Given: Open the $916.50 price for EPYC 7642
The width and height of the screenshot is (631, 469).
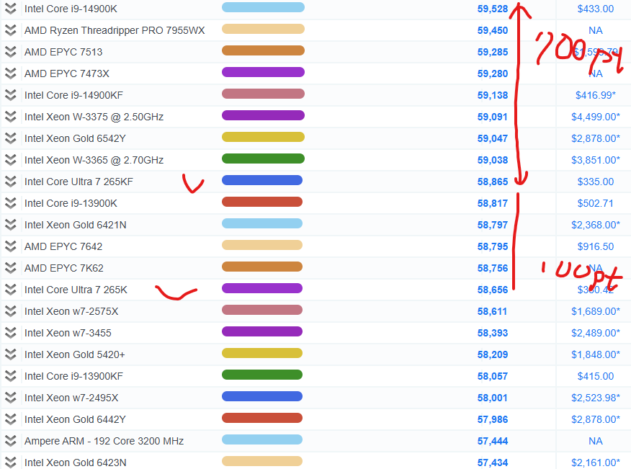Looking at the screenshot, I should [596, 246].
